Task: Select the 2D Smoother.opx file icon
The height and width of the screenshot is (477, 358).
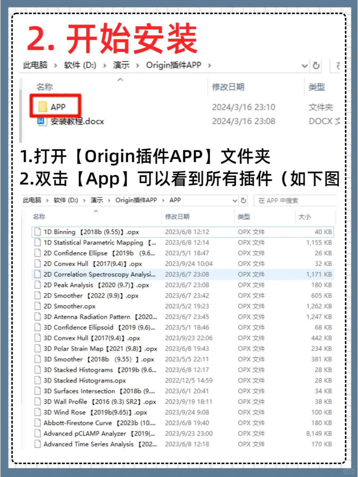Action: (37, 306)
